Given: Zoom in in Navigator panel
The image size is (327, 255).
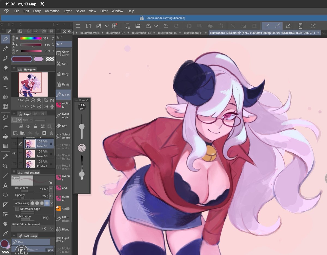Looking at the screenshot, I should (33, 100).
